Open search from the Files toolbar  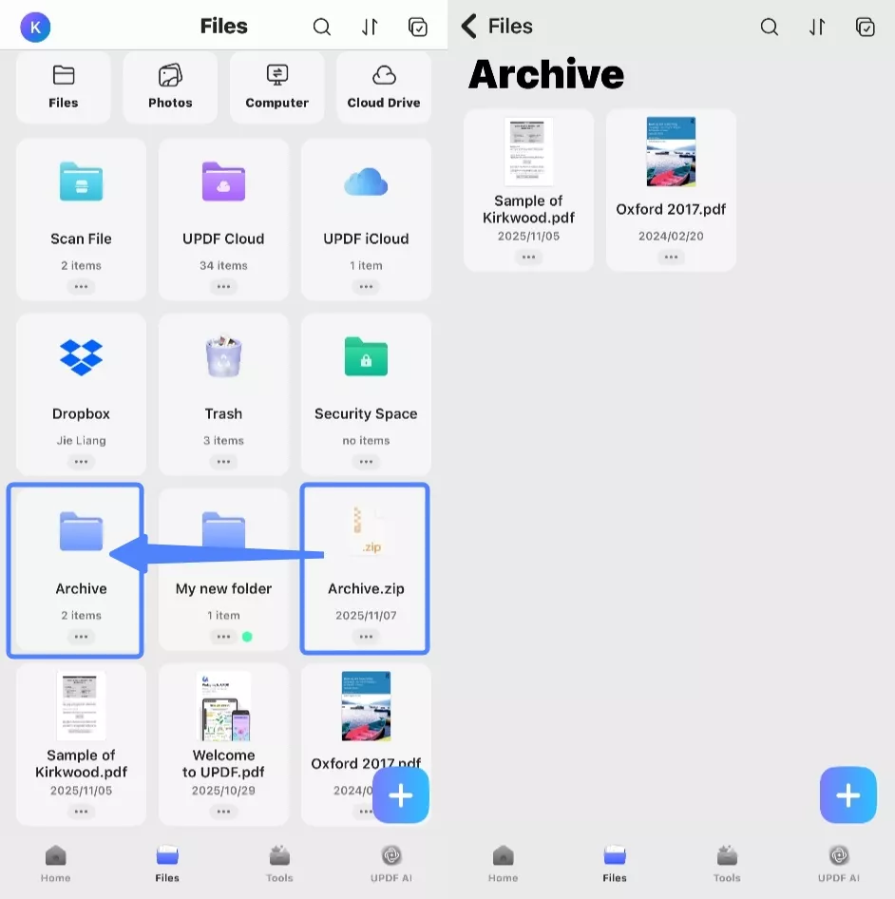(322, 27)
